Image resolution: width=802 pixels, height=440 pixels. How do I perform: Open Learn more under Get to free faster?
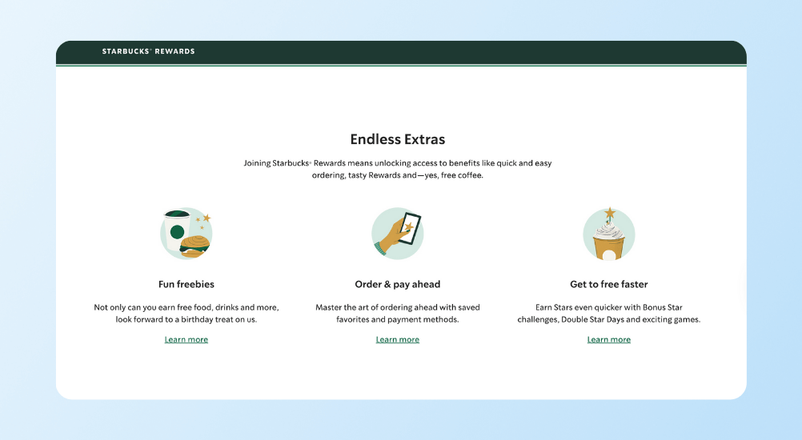click(608, 339)
